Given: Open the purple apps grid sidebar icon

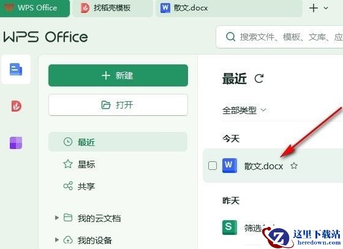Looking at the screenshot, I should 16,143.
